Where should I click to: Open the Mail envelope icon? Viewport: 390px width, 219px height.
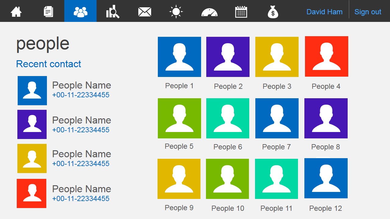[x=145, y=12]
